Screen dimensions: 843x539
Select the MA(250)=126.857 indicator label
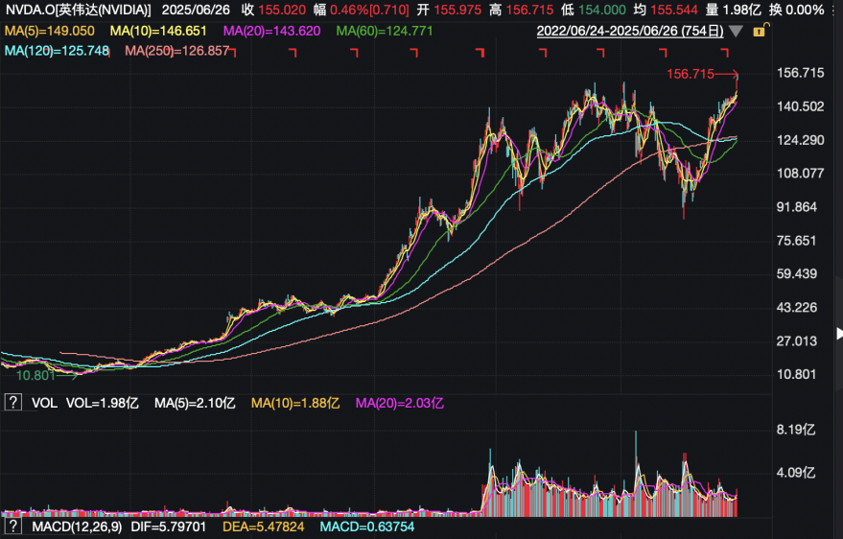coord(176,51)
